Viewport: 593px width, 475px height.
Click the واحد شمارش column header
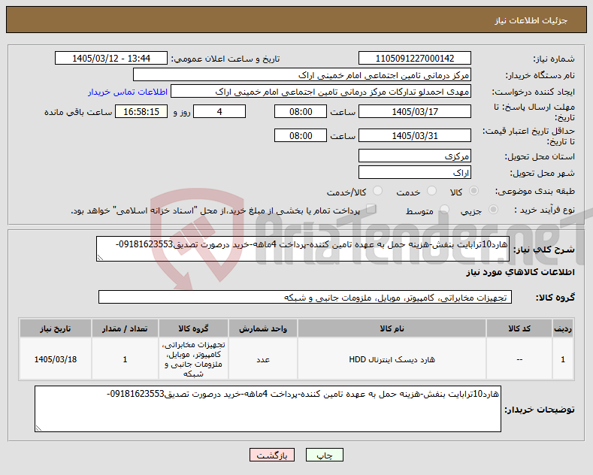click(263, 328)
